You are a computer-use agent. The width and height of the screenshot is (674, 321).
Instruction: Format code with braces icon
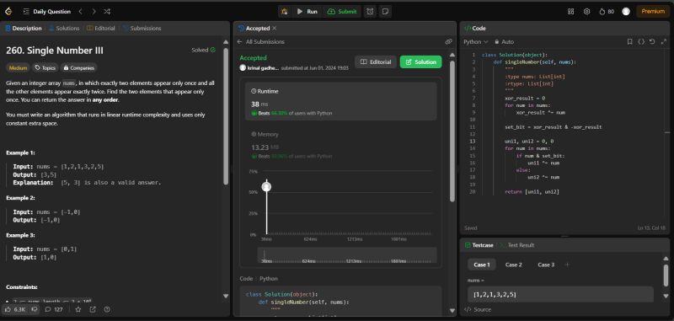(641, 41)
